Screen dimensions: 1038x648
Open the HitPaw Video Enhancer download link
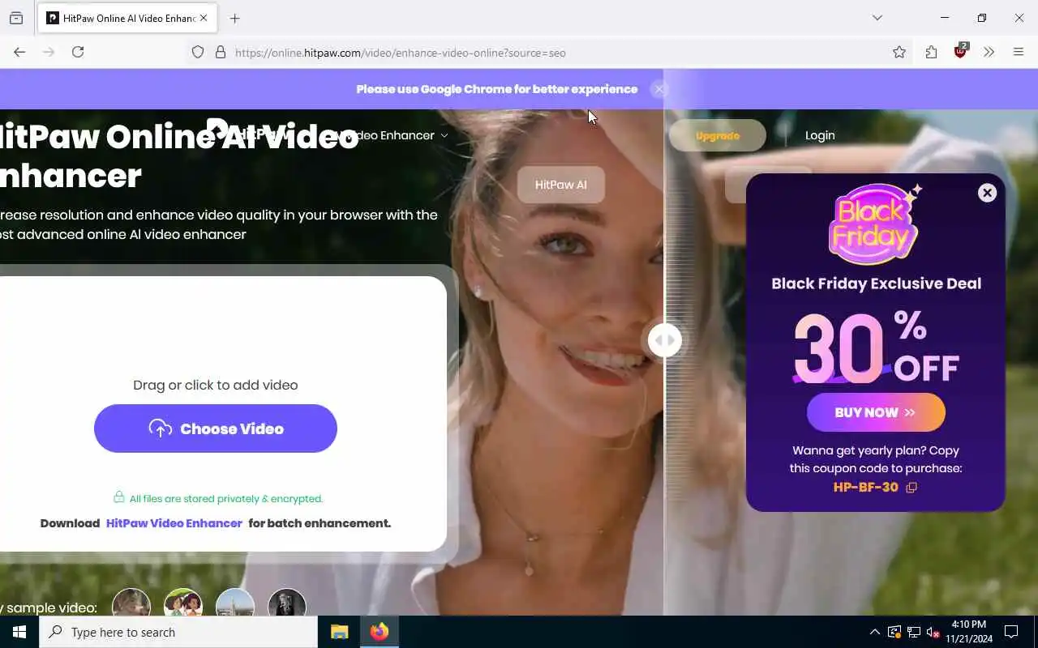tap(174, 523)
